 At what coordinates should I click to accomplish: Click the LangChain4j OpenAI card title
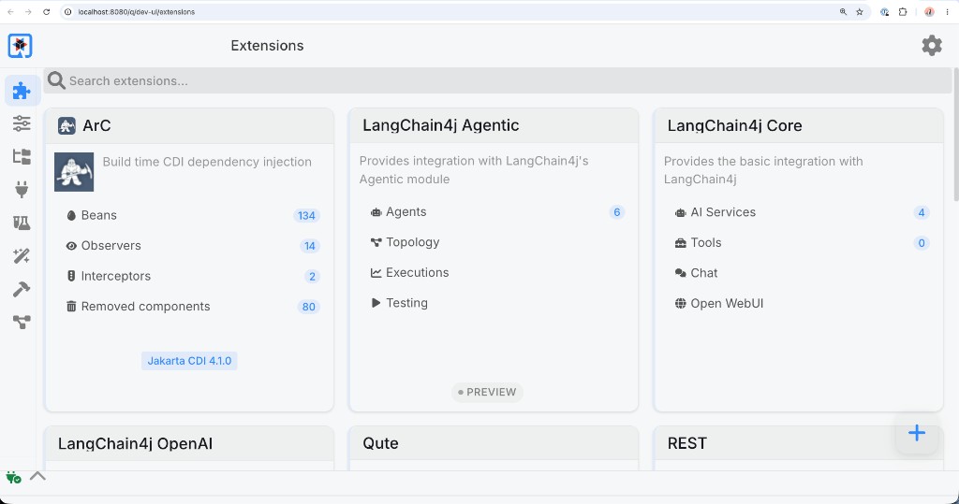(135, 444)
